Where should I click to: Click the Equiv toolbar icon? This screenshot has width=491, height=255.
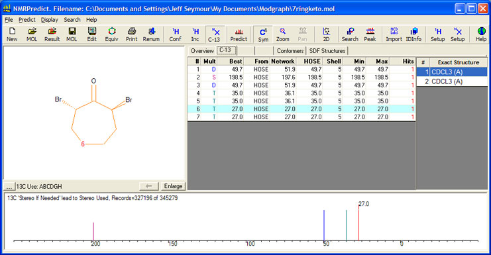tap(112, 34)
